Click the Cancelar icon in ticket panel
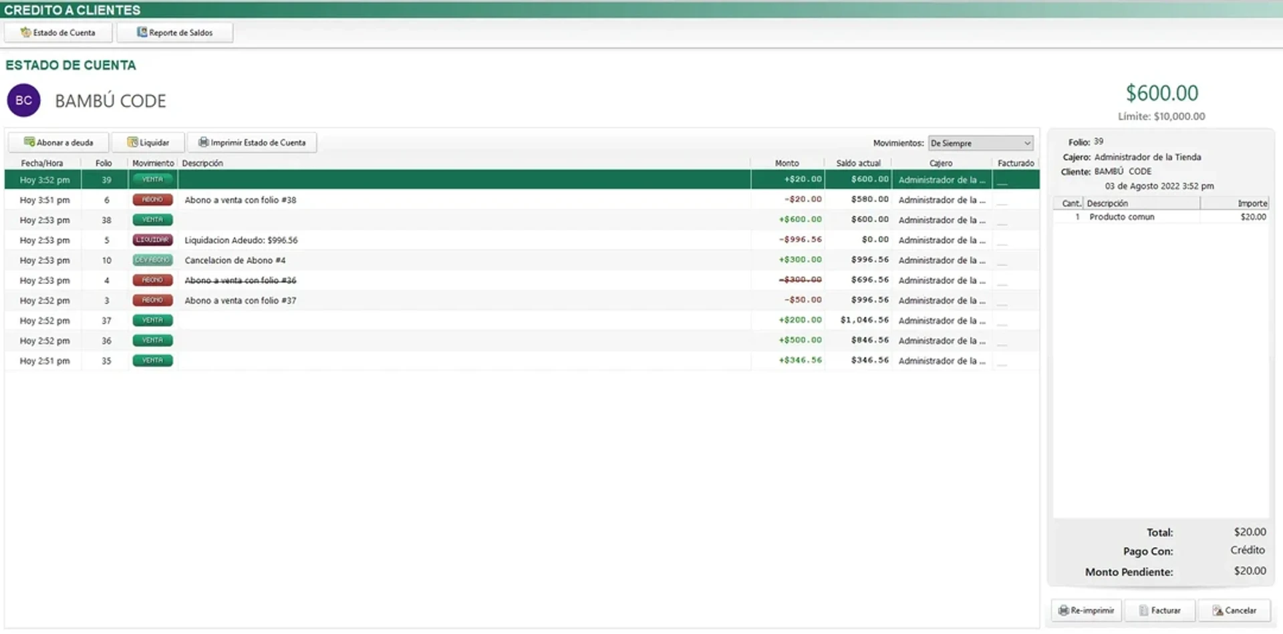1283x634 pixels. (x=1218, y=611)
